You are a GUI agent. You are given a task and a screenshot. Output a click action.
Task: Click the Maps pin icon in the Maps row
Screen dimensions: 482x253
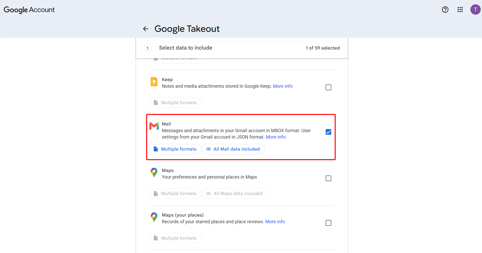point(154,172)
